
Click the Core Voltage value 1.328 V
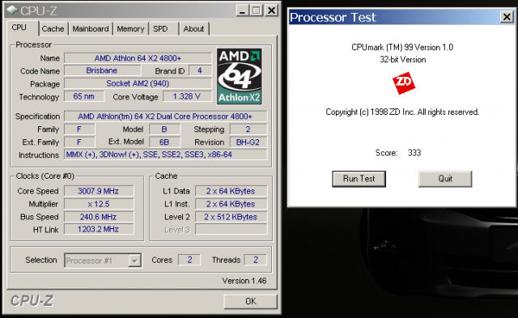(x=187, y=96)
